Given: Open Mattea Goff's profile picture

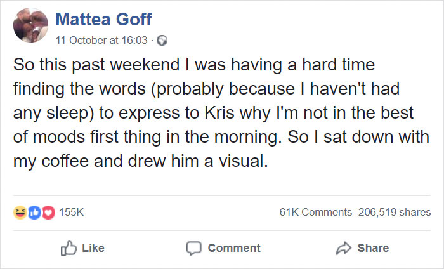Looking at the screenshot, I should (x=30, y=27).
